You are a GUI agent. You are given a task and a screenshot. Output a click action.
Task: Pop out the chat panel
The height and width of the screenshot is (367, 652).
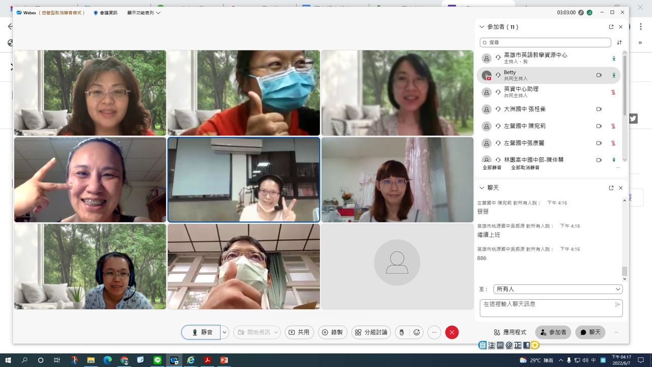tap(611, 188)
